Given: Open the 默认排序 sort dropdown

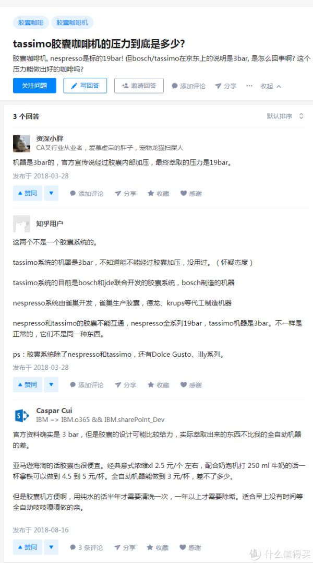Looking at the screenshot, I should [285, 116].
